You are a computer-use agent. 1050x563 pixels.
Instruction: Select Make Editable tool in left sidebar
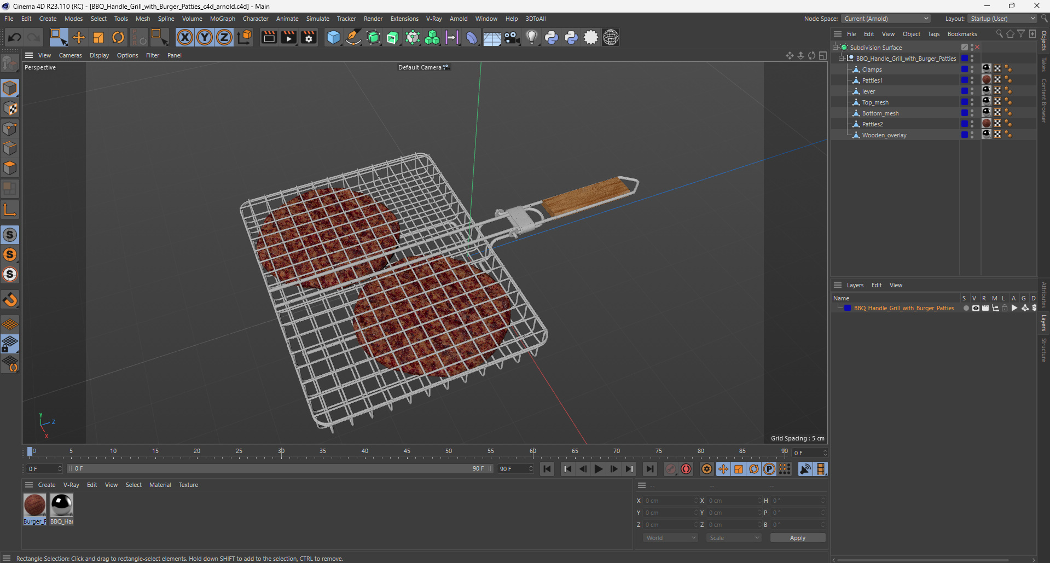point(10,63)
